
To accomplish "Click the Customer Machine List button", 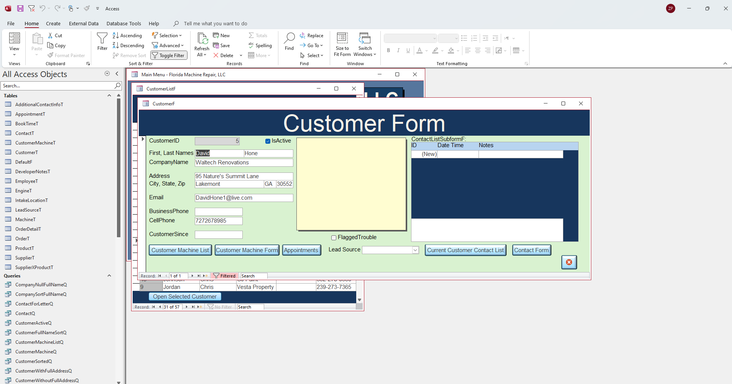I will 180,250.
